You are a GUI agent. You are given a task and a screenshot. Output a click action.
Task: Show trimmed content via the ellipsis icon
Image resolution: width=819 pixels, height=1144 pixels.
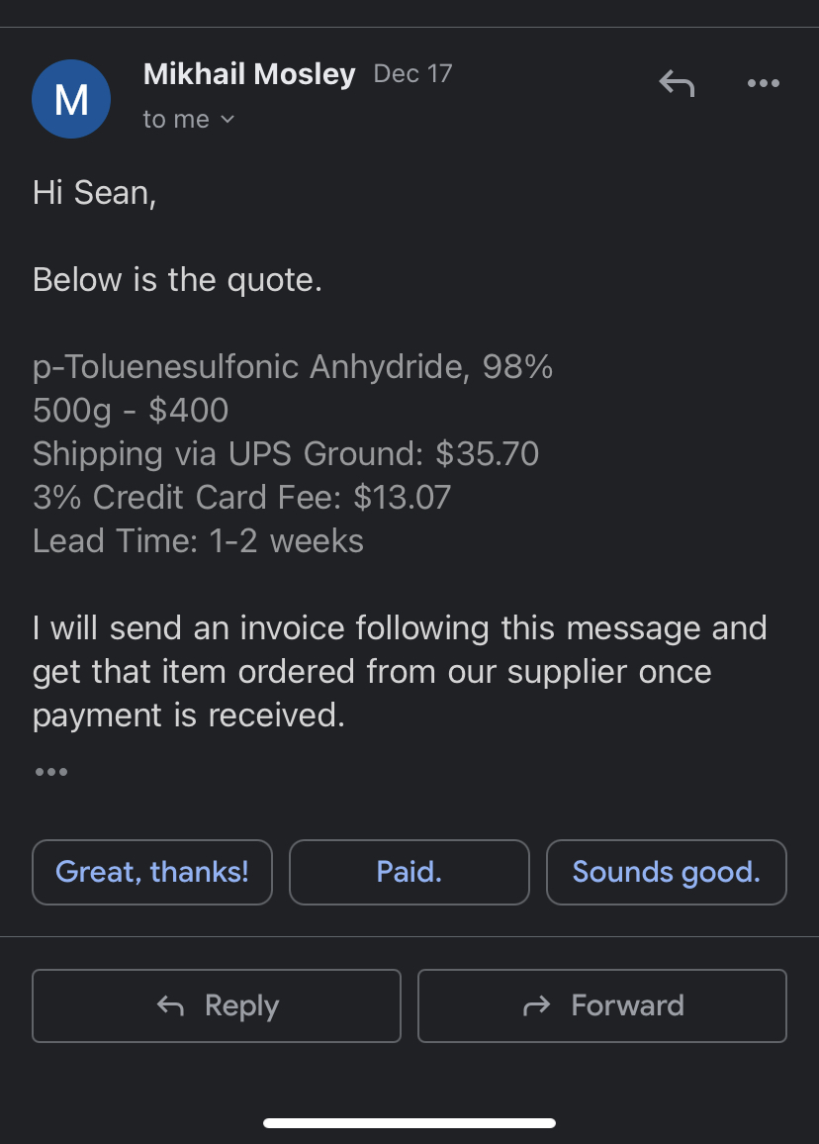point(50,772)
